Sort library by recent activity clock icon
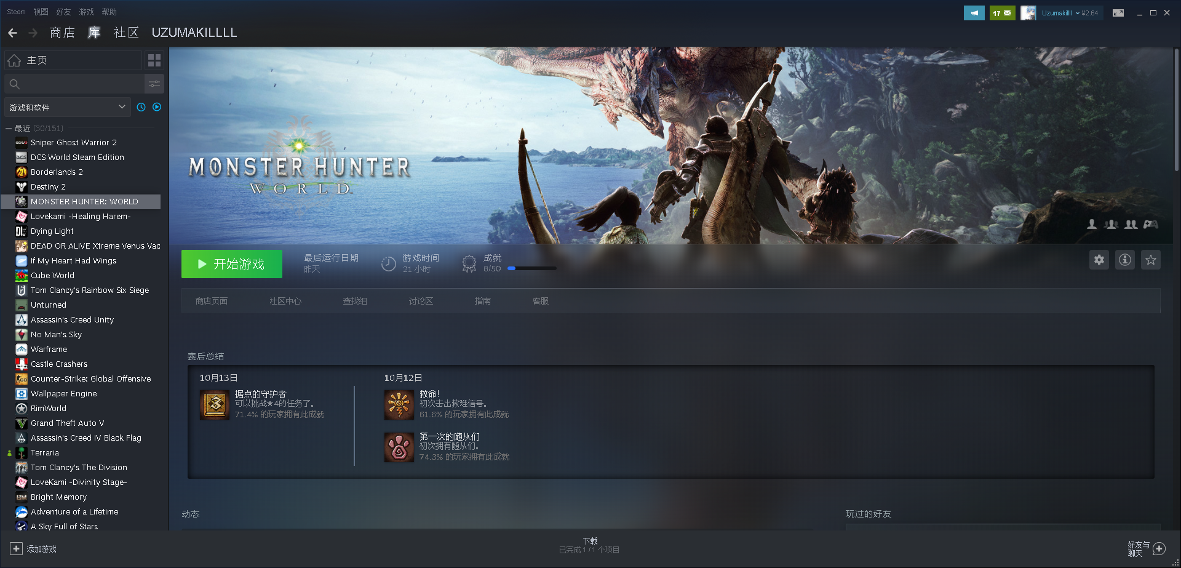The image size is (1181, 568). [141, 107]
